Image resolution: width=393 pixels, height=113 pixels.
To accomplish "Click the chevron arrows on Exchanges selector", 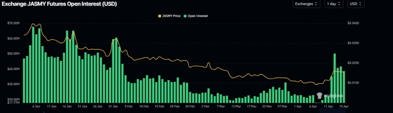I will (x=316, y=4).
